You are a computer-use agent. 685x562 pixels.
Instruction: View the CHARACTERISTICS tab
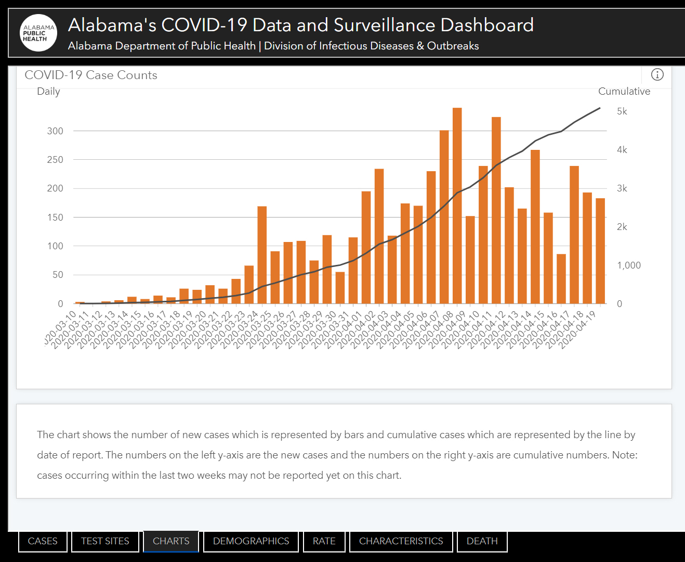tap(401, 541)
